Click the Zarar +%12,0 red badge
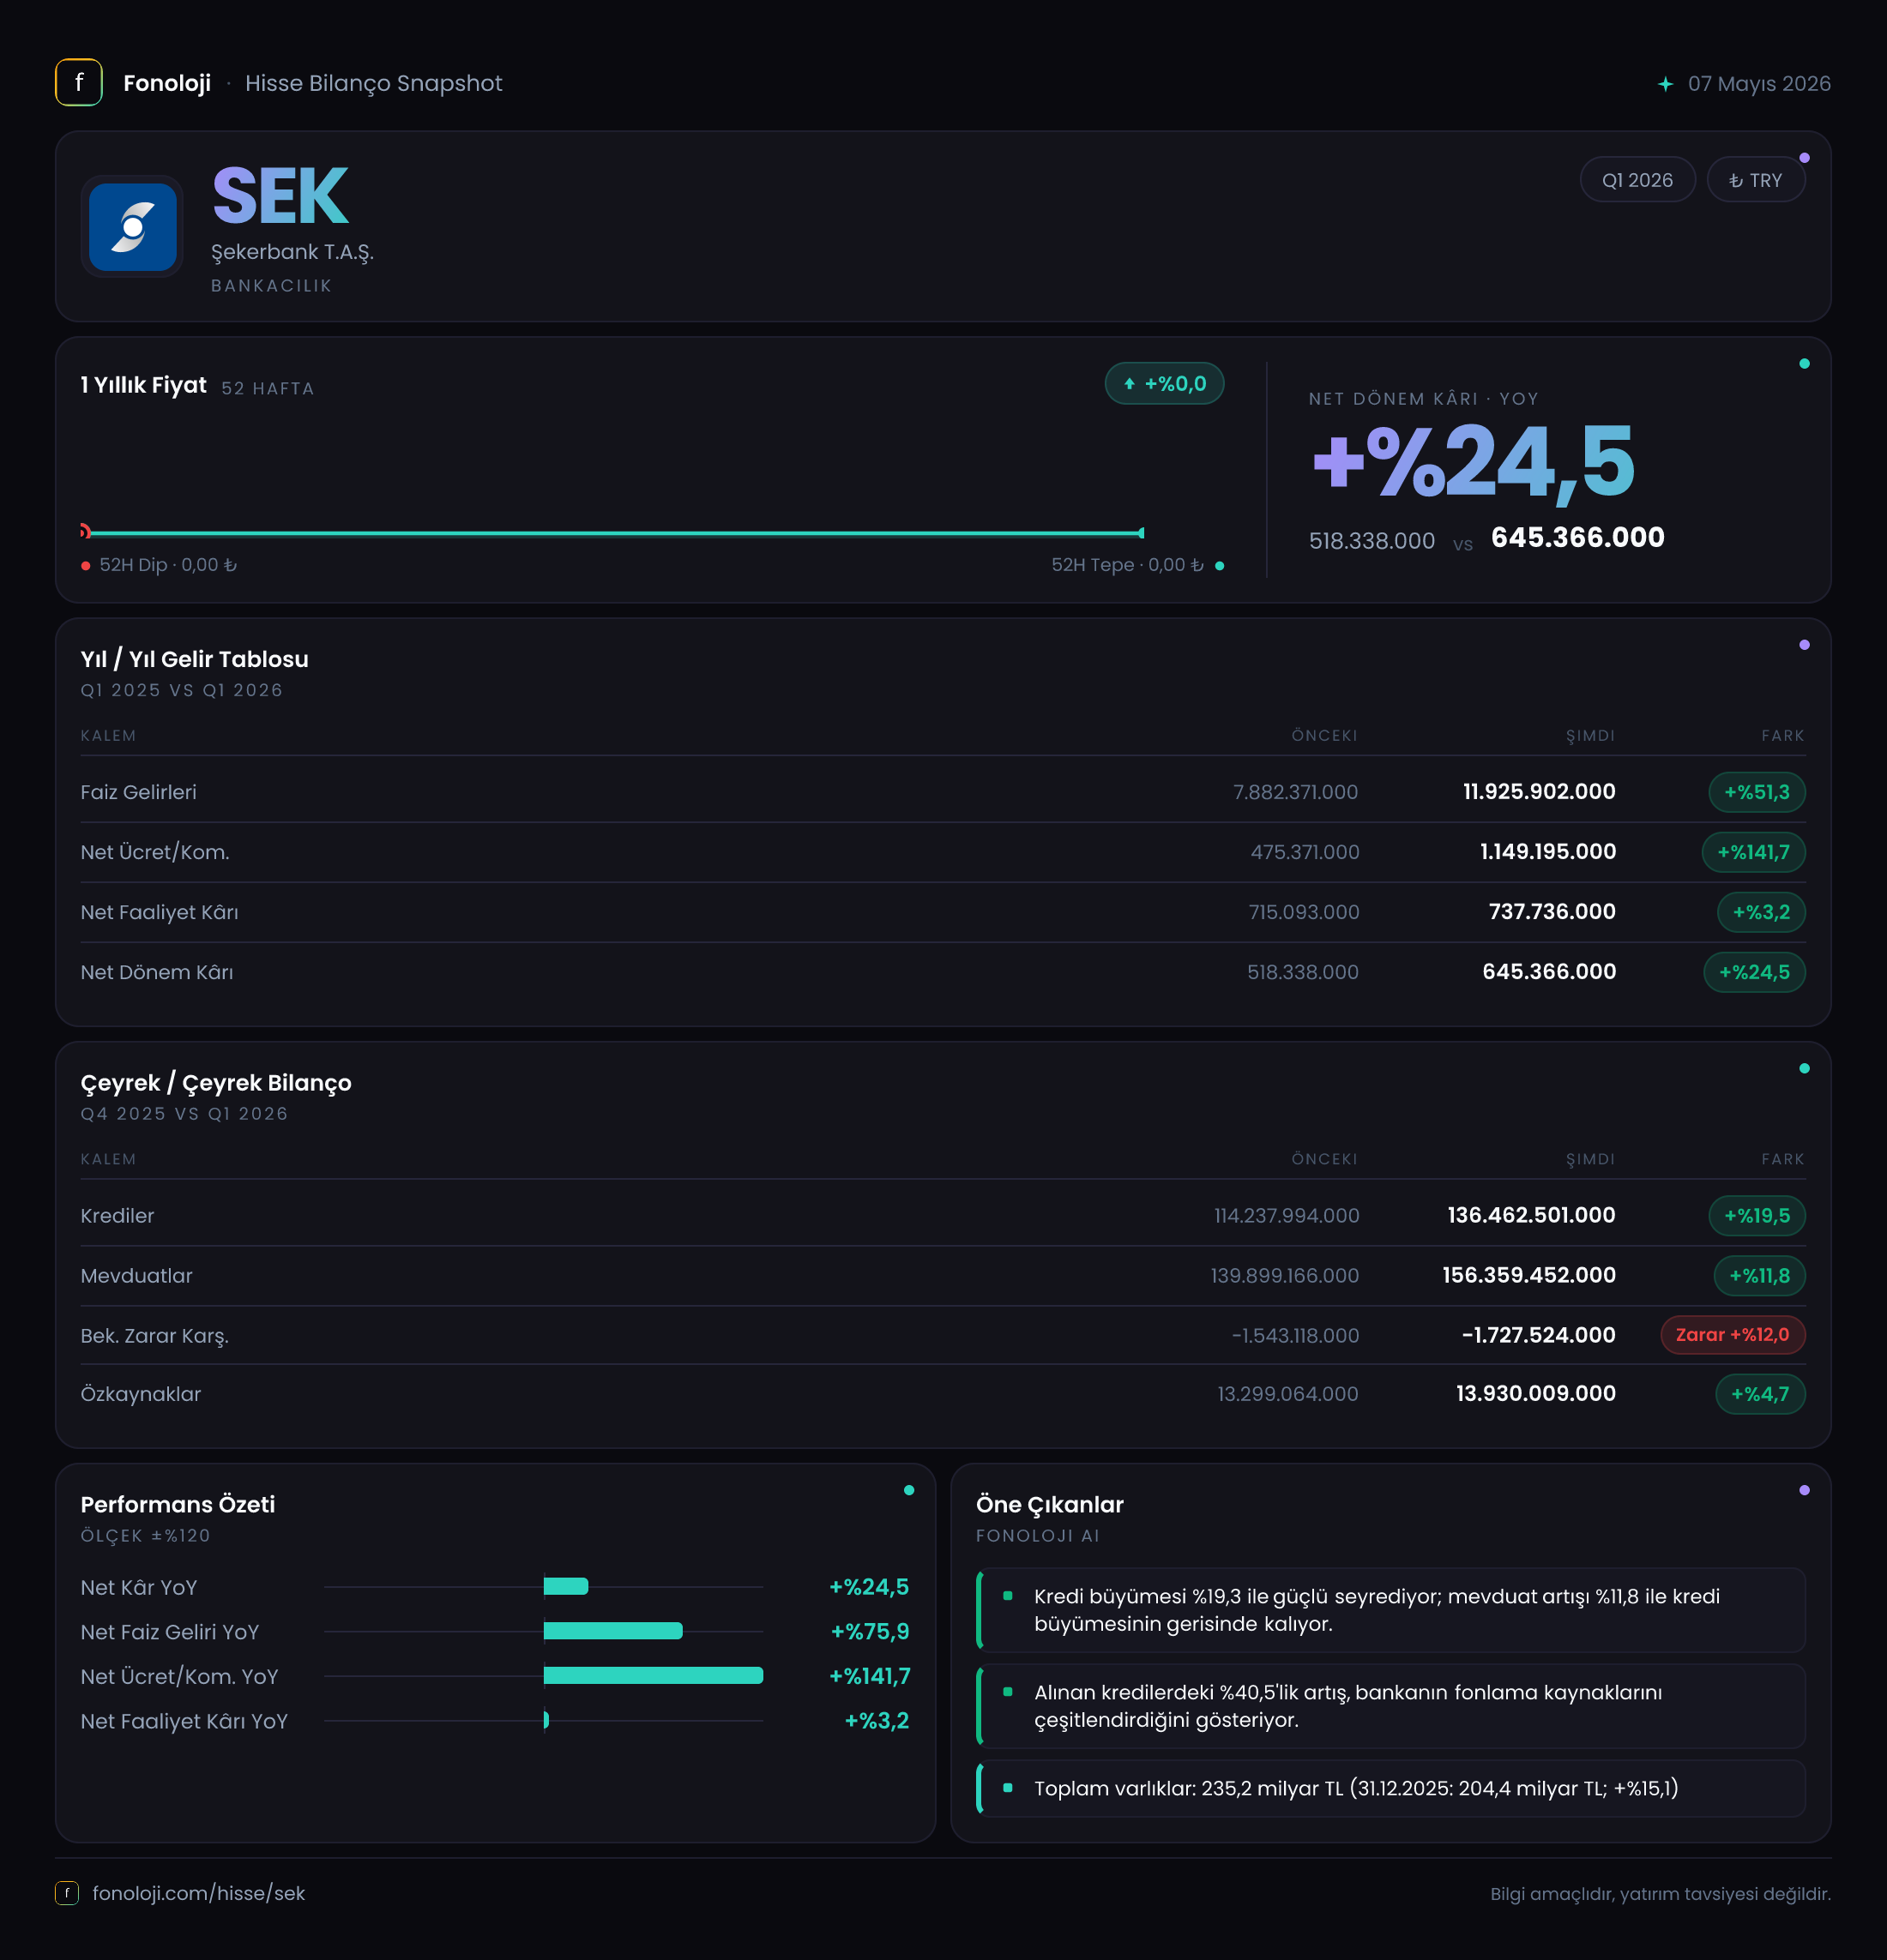 [1732, 1335]
